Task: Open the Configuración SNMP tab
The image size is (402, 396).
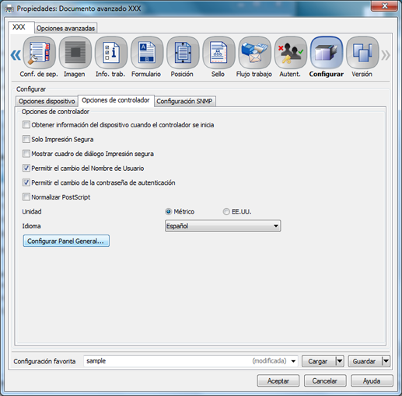Action: pyautogui.click(x=184, y=101)
